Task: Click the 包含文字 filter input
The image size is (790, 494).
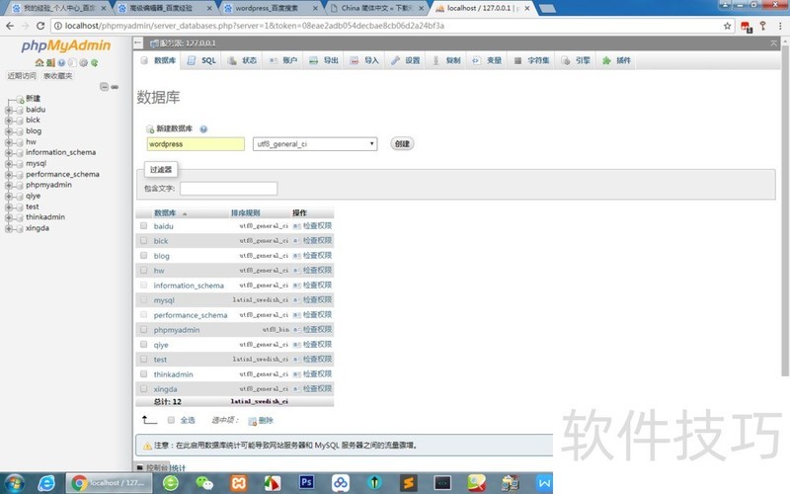Action: click(x=229, y=188)
